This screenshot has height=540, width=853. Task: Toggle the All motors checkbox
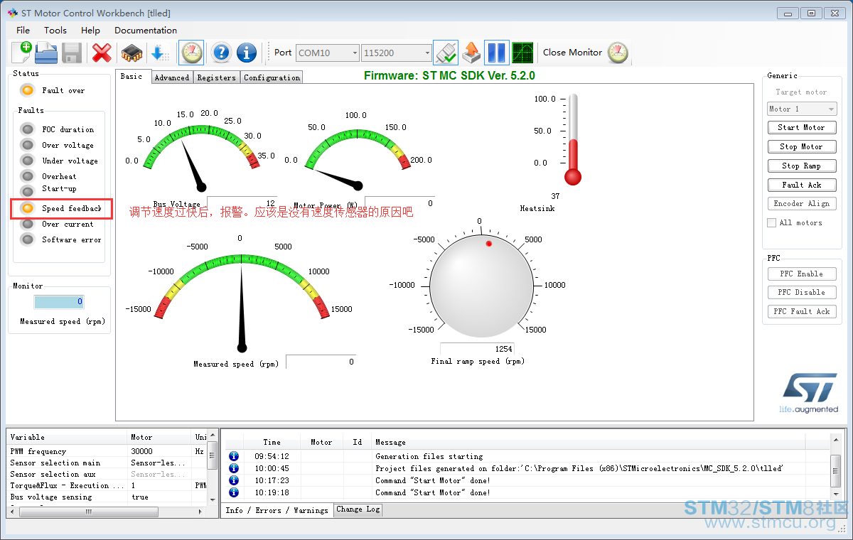point(771,222)
